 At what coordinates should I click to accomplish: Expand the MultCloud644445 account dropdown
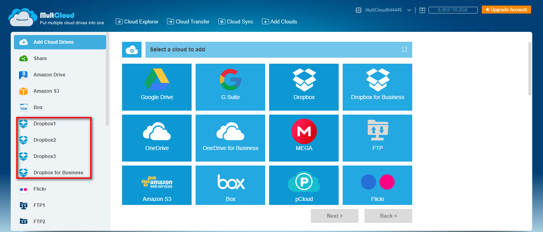(x=409, y=10)
